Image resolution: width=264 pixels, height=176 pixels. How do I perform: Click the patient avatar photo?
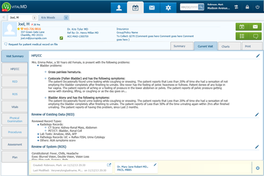click(x=10, y=29)
